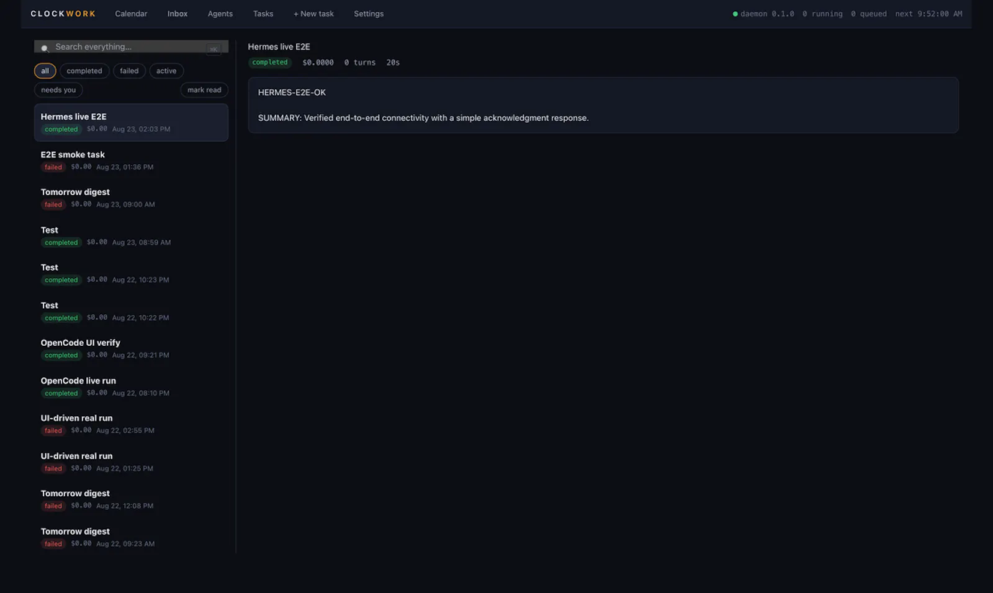The height and width of the screenshot is (593, 993).
Task: Focus the Search everything field
Action: 131,46
